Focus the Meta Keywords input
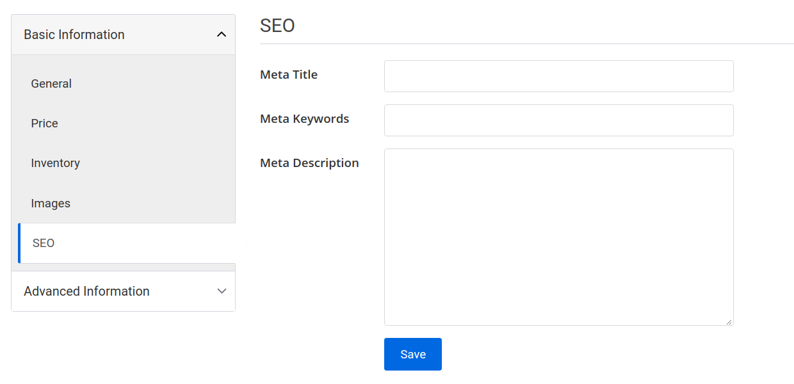 [x=558, y=120]
